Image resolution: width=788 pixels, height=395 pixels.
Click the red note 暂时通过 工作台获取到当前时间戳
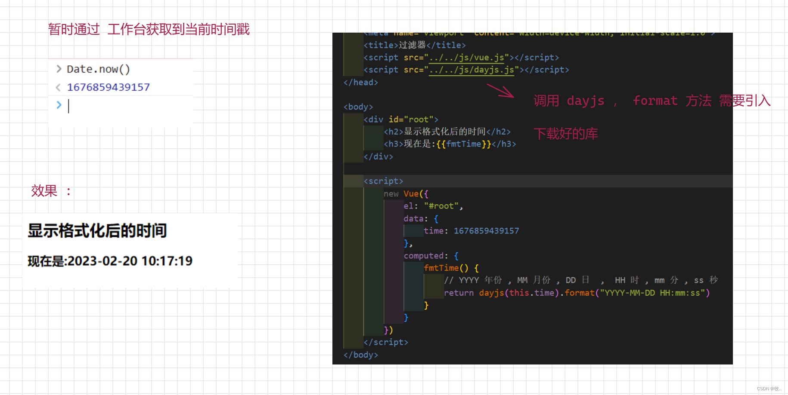(149, 29)
